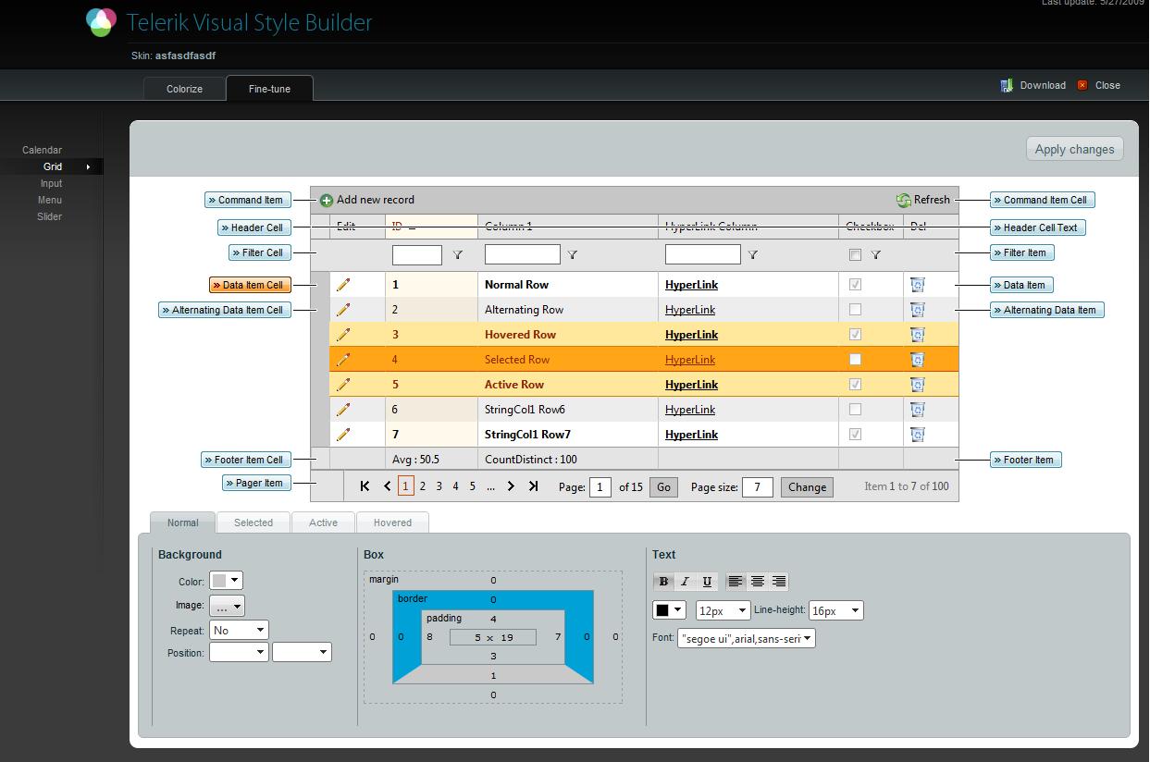Open the Background Image dropdown
The image size is (1150, 762).
click(x=227, y=606)
